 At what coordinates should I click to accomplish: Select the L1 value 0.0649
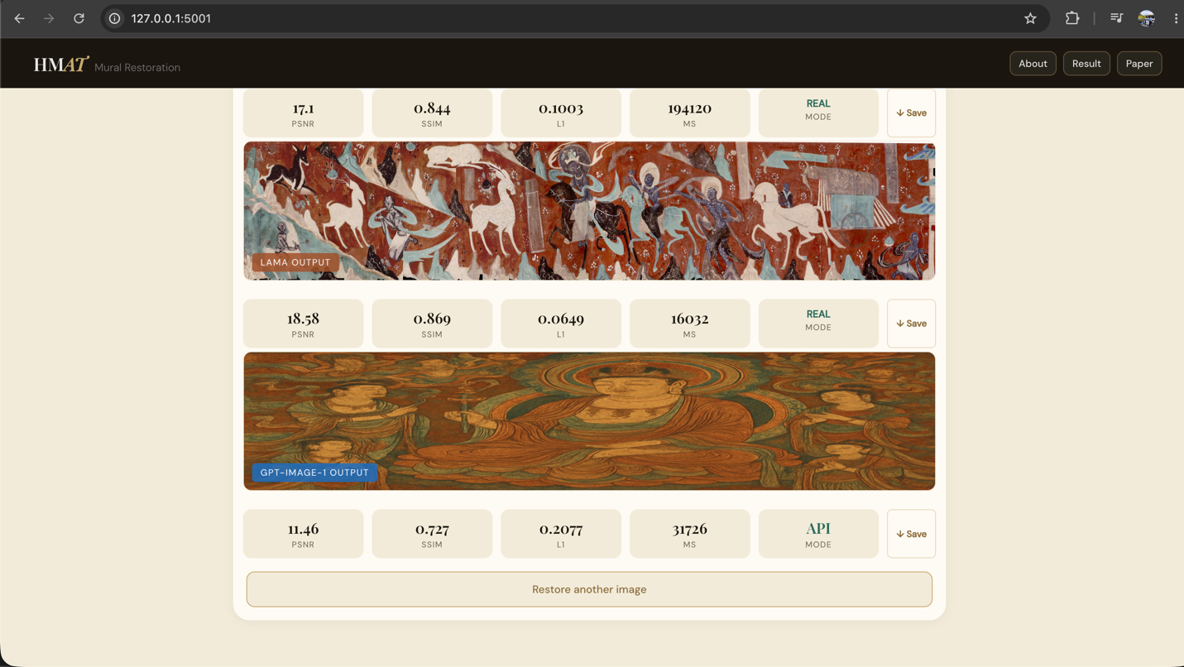point(561,319)
